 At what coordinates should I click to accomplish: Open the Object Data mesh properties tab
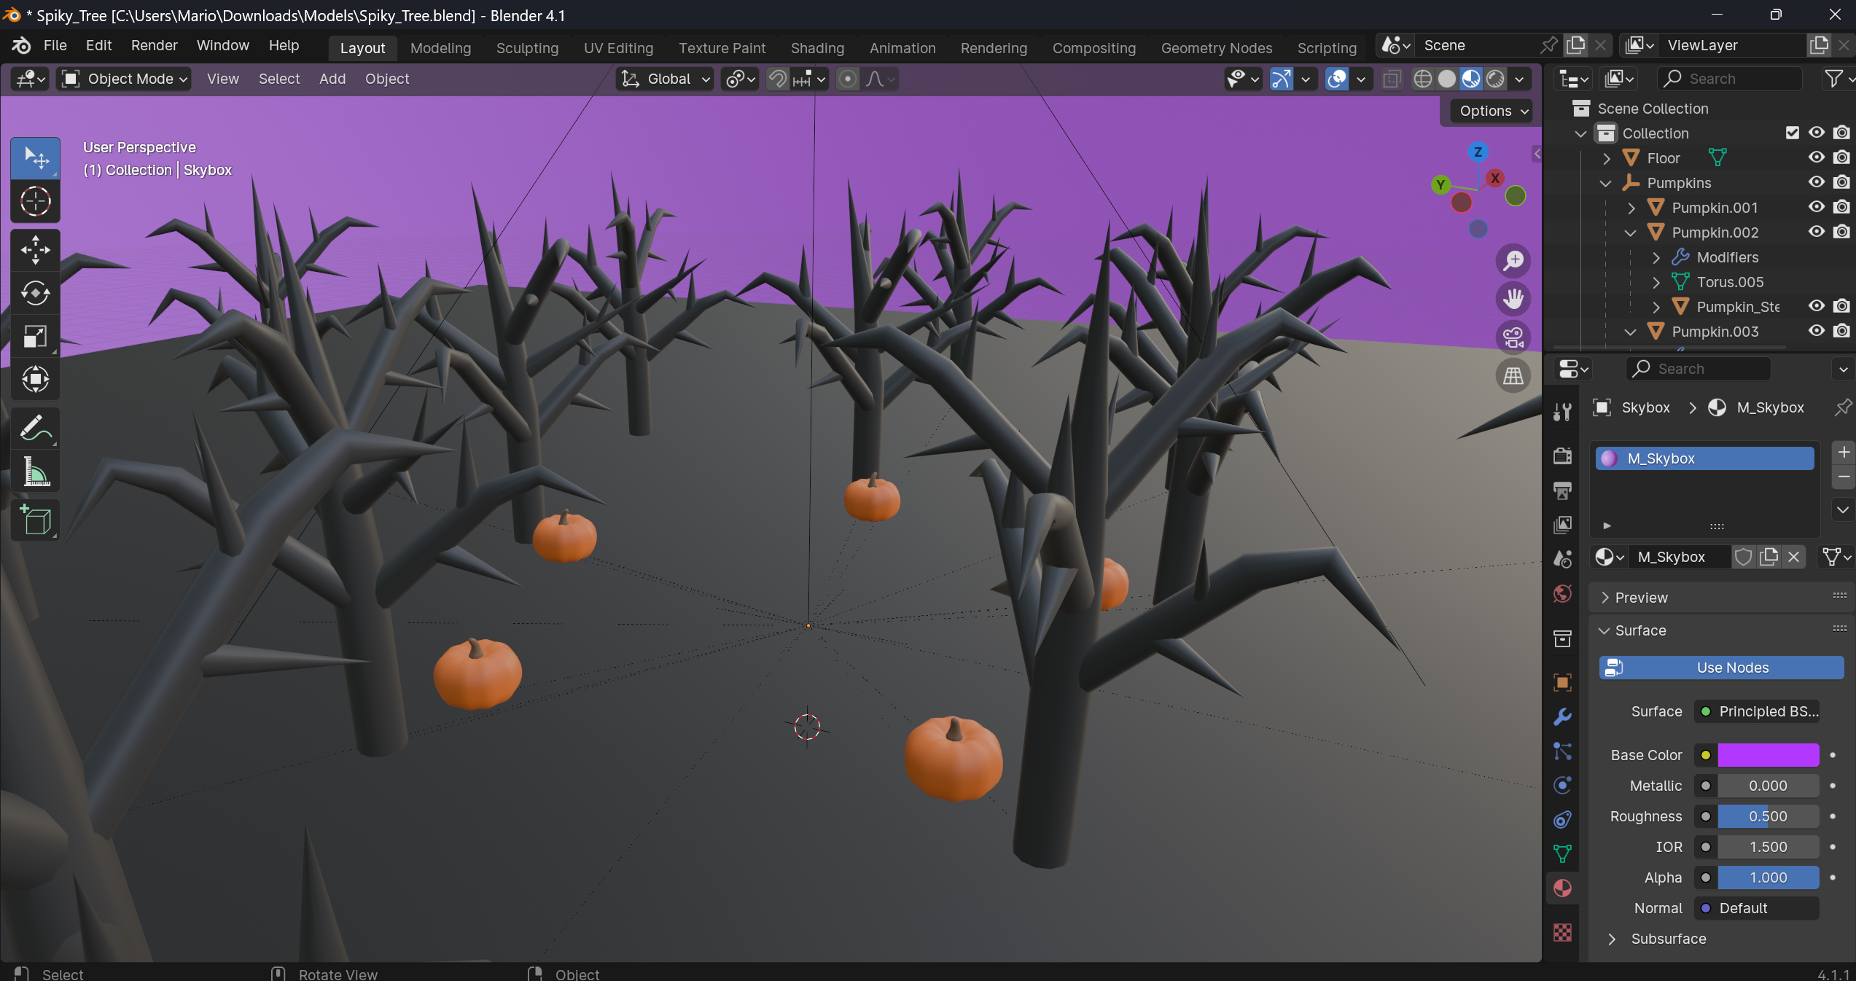tap(1562, 853)
